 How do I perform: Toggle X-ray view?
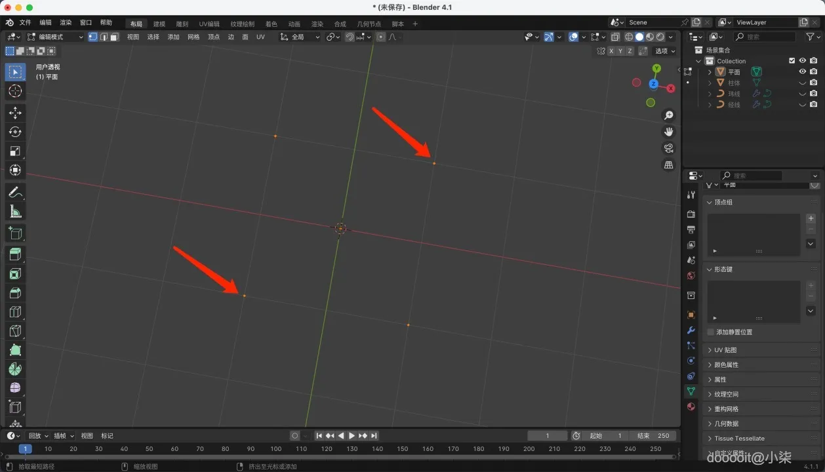point(615,37)
